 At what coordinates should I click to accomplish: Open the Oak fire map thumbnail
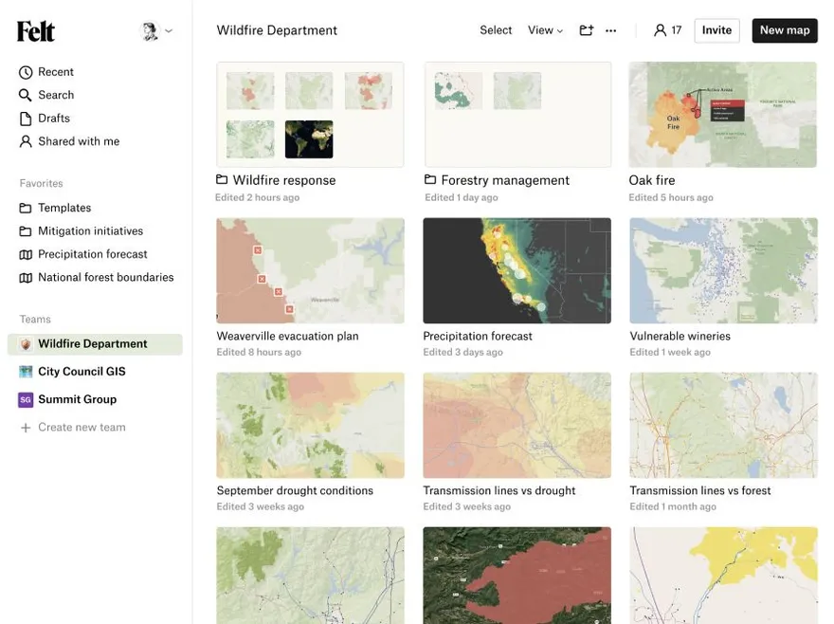[723, 115]
